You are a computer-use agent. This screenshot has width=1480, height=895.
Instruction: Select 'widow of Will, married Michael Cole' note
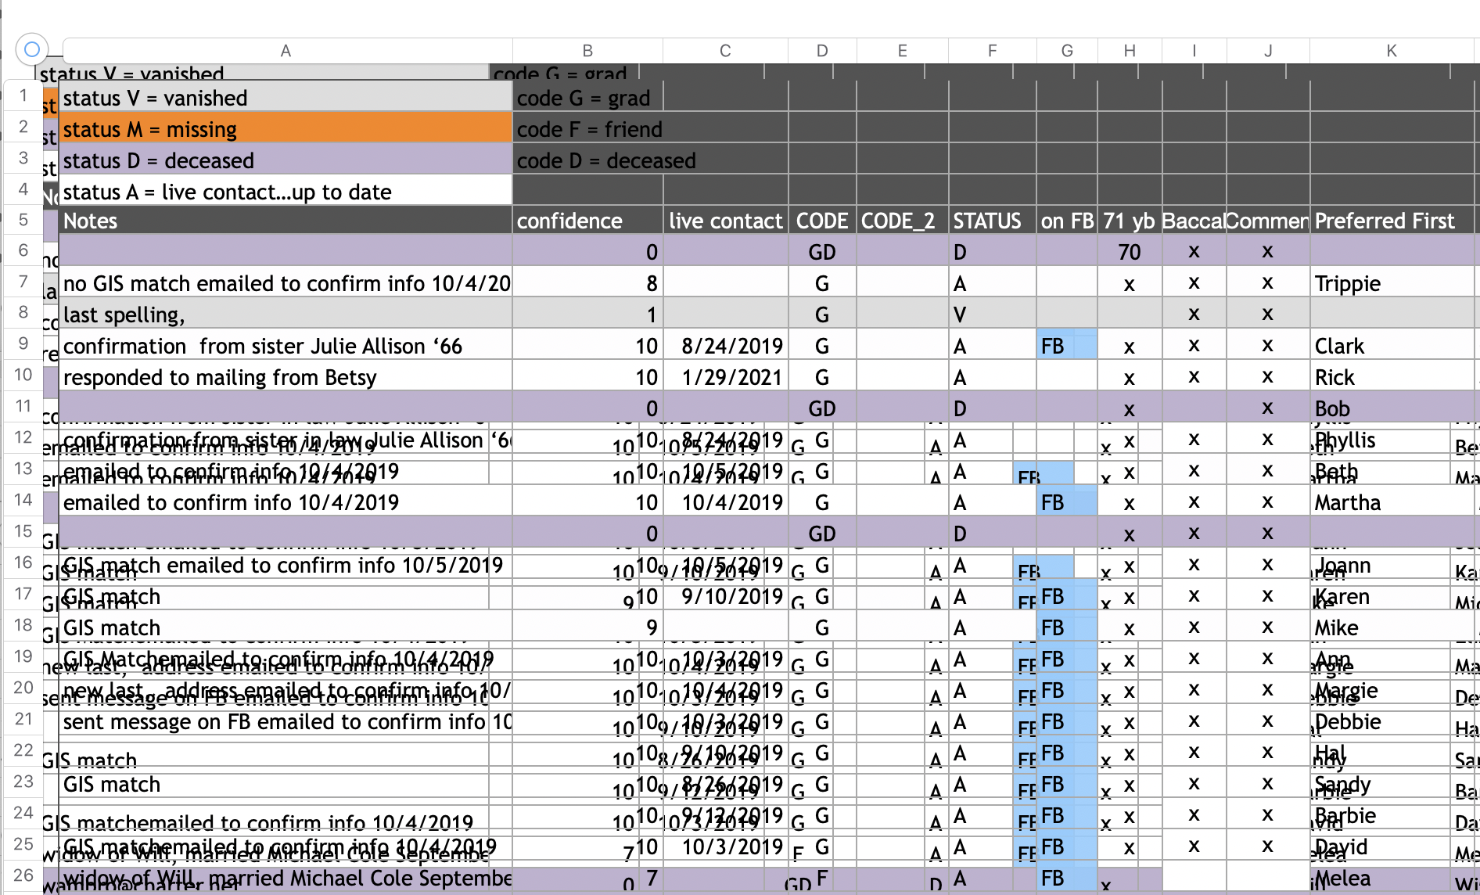[x=286, y=877]
